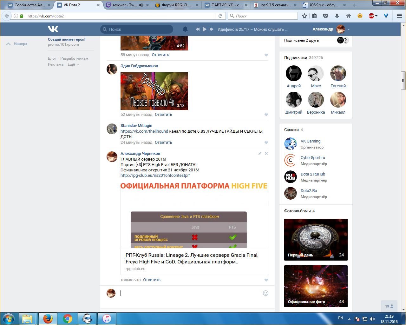Skip to next track in VK header
Image resolution: width=406 pixels, height=325 pixels.
212,29
